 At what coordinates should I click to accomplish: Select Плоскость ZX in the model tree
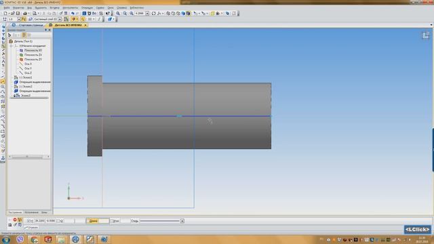(x=33, y=55)
